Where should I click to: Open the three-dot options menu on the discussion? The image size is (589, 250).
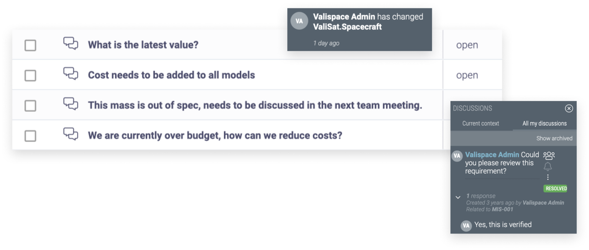point(548,177)
